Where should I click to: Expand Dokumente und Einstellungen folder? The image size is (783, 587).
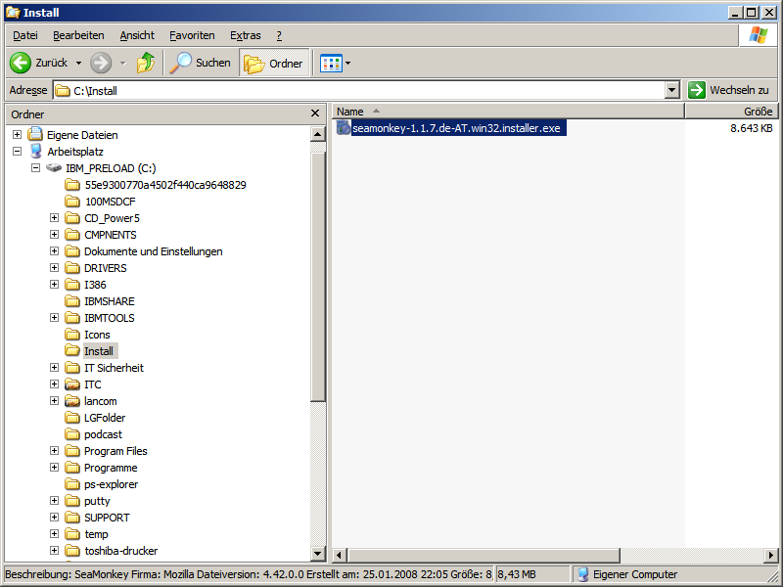(x=54, y=251)
